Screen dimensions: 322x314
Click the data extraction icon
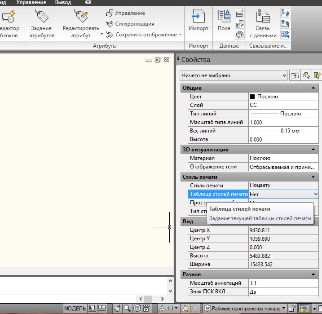285,35
